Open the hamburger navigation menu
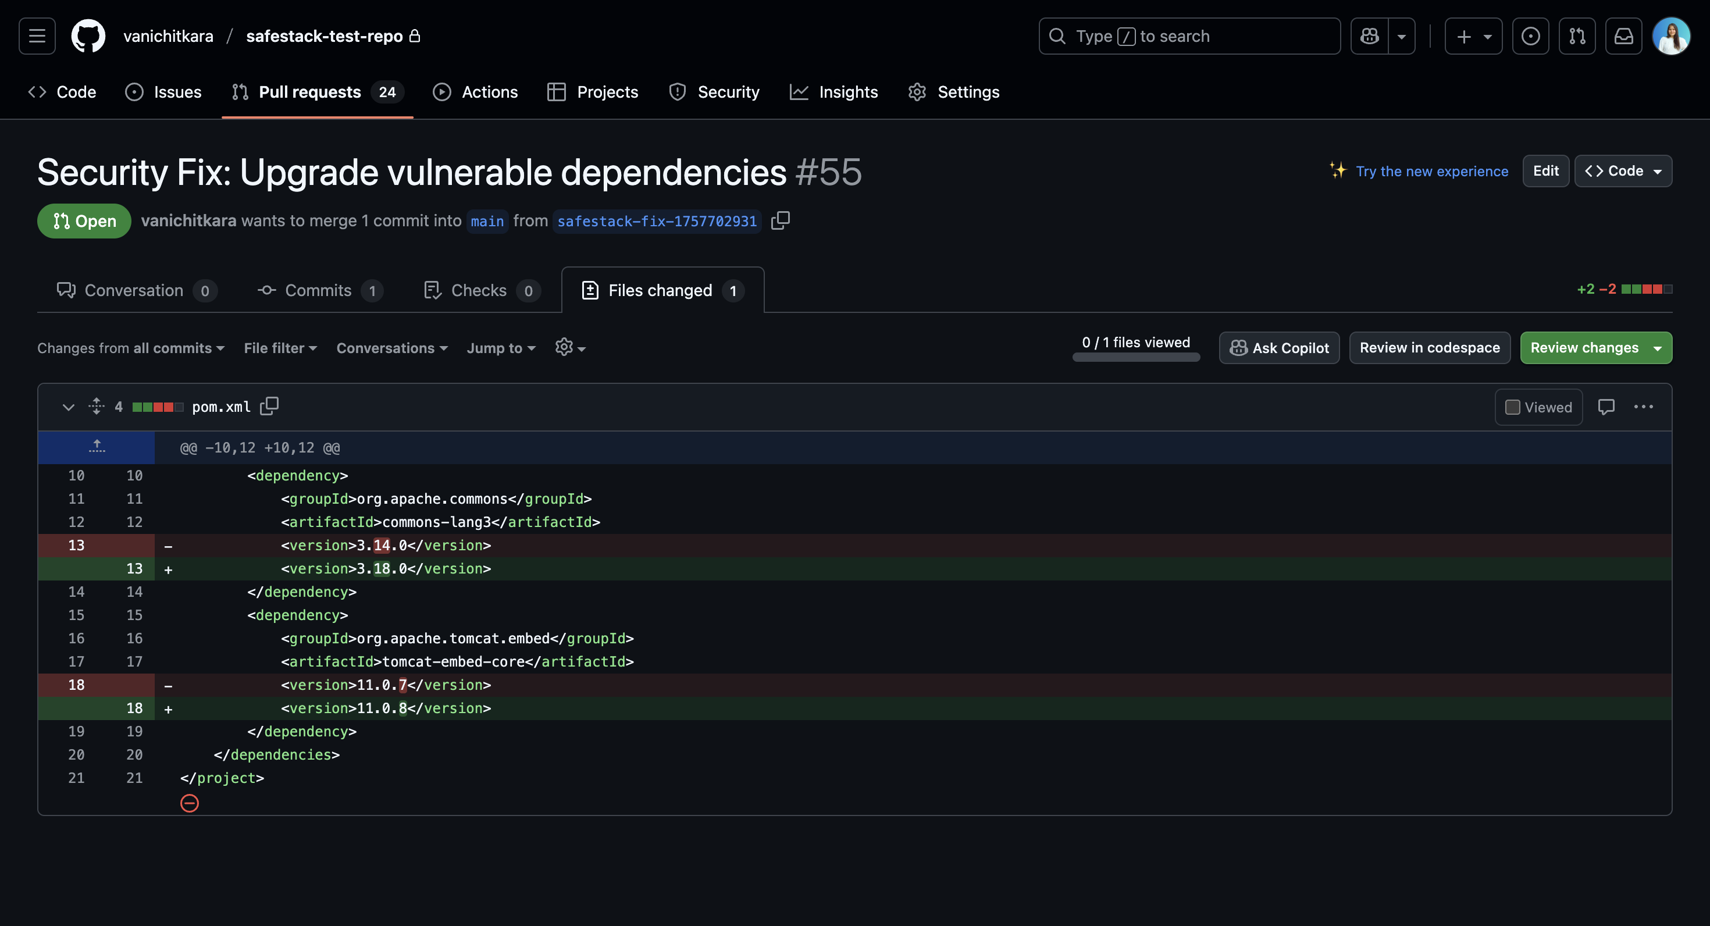The image size is (1710, 926). tap(37, 36)
